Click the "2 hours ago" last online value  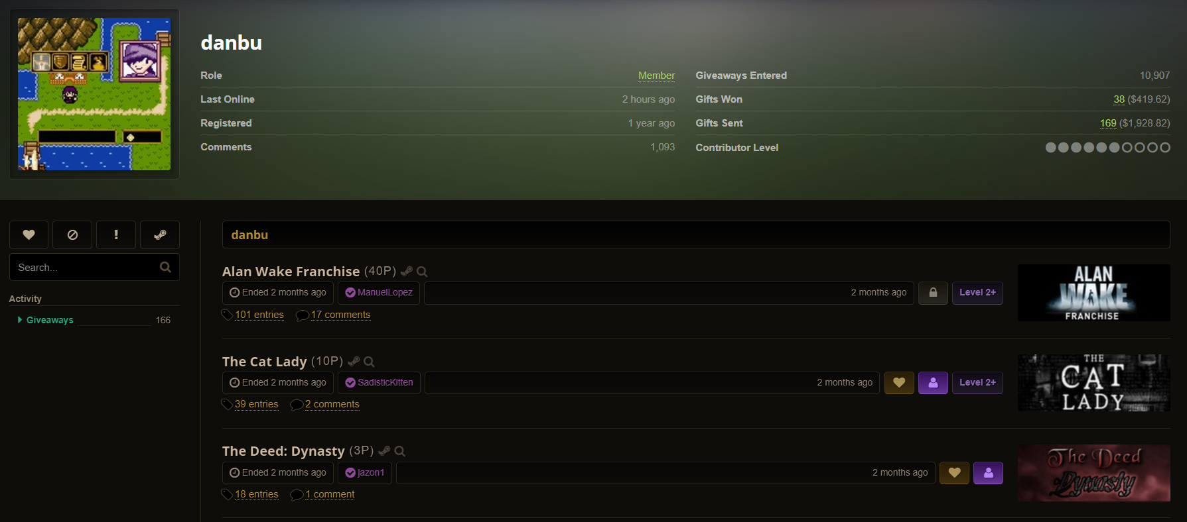[648, 99]
